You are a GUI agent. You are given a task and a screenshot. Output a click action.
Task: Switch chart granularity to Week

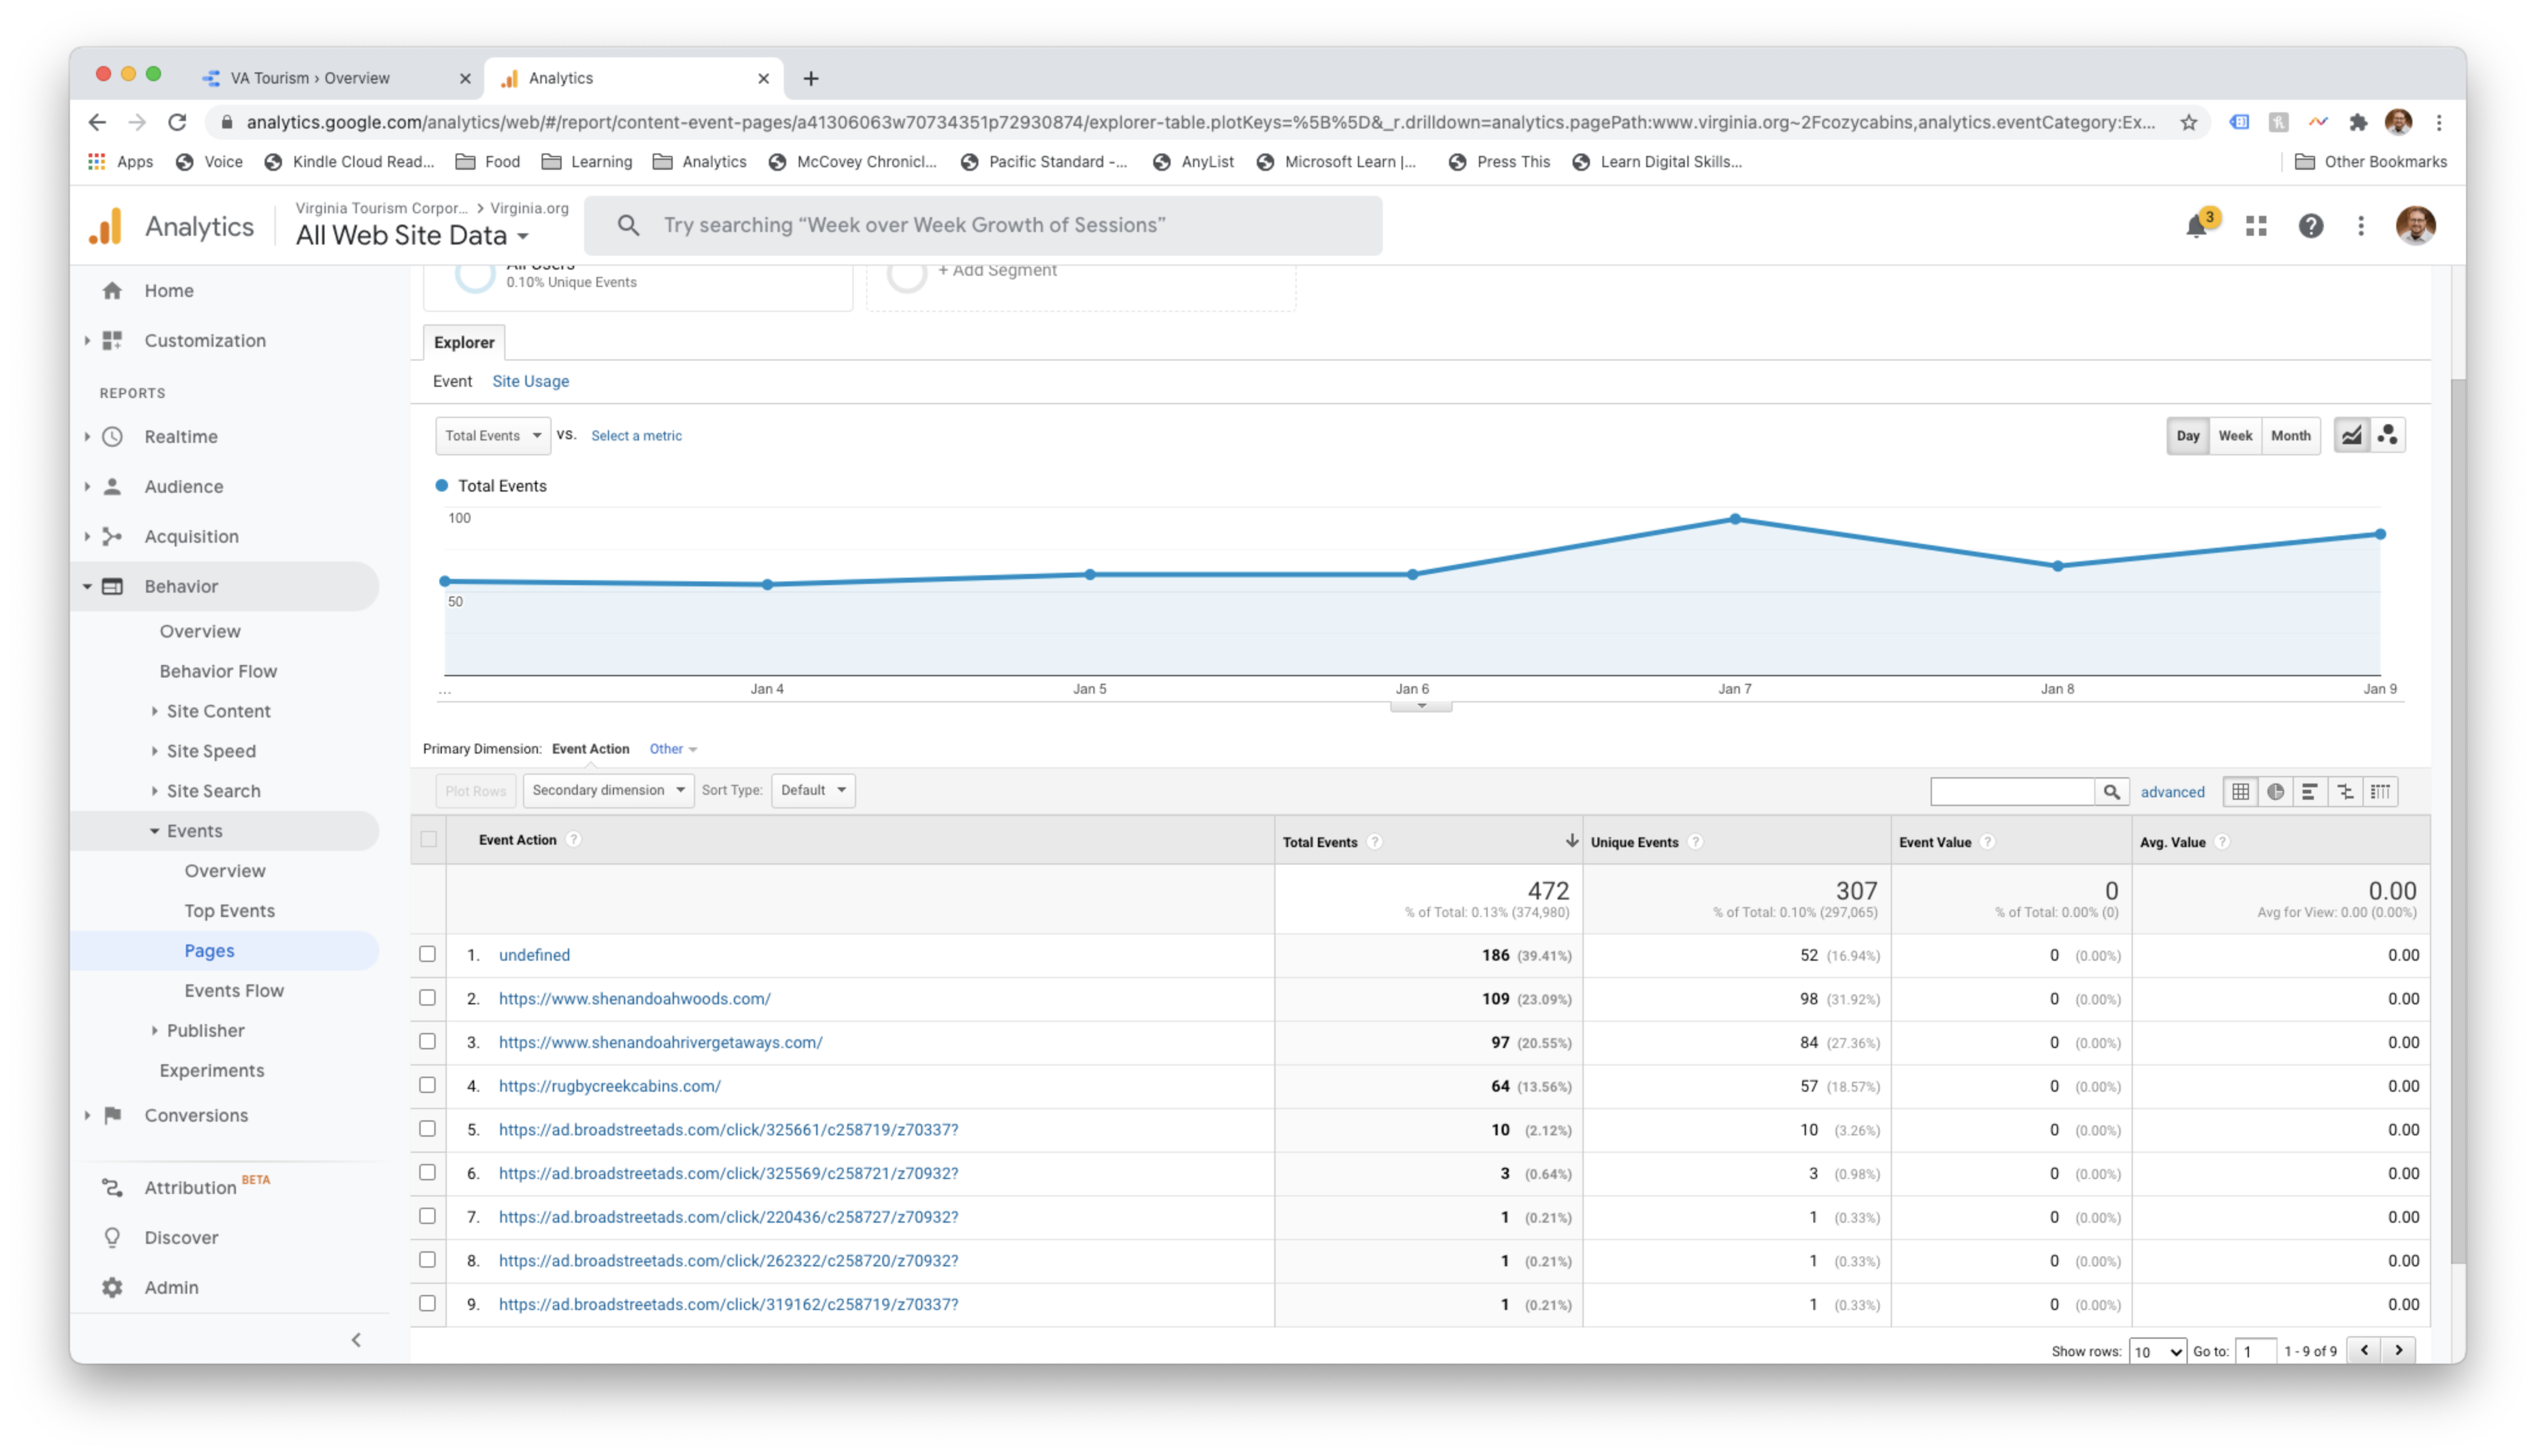2236,435
